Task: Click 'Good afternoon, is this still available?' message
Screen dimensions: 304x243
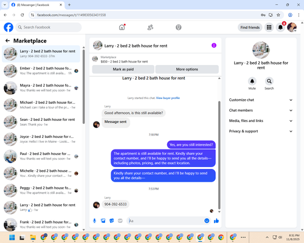Action: [134, 113]
